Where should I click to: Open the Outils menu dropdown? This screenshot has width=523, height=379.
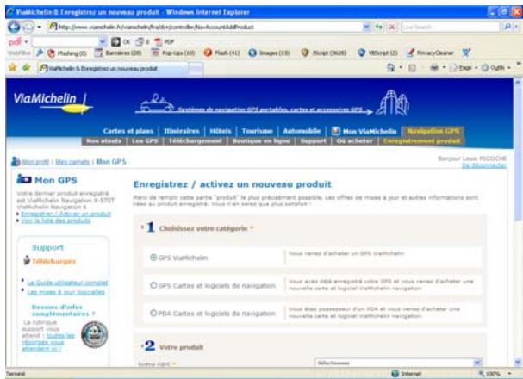tap(496, 68)
